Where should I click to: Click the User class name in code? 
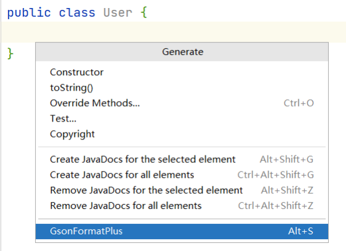[118, 12]
